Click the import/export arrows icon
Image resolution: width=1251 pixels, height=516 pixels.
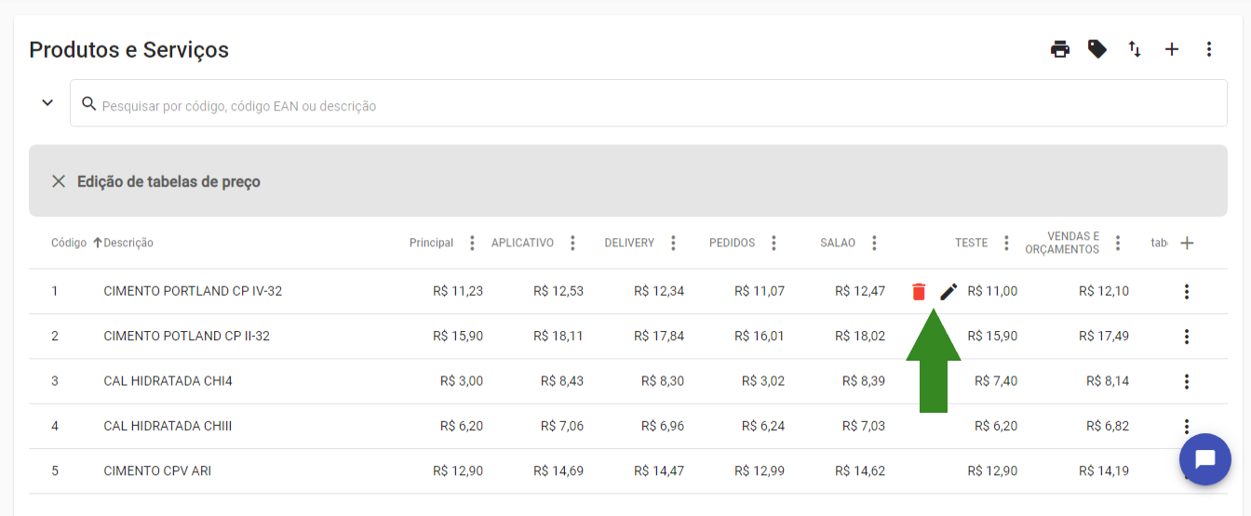[1135, 49]
